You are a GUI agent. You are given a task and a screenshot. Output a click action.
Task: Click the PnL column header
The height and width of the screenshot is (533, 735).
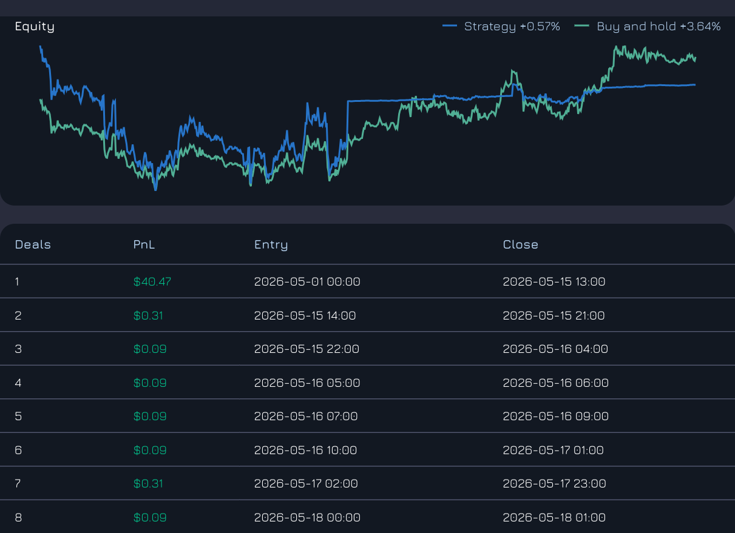(144, 244)
